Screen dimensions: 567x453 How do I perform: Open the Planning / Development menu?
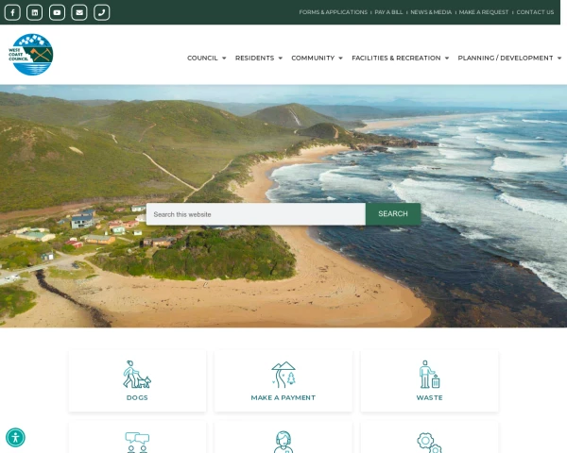(x=509, y=58)
